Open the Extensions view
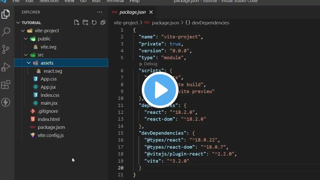The width and height of the screenshot is (320, 180). coord(5,85)
